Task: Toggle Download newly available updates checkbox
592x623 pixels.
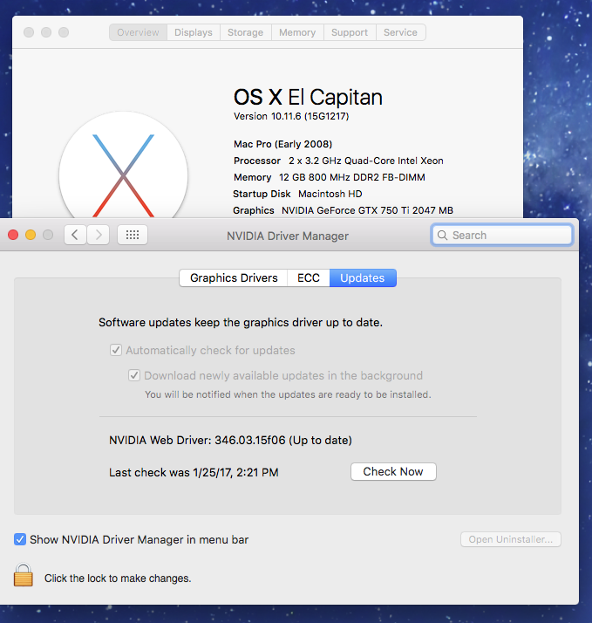Action: pos(133,375)
